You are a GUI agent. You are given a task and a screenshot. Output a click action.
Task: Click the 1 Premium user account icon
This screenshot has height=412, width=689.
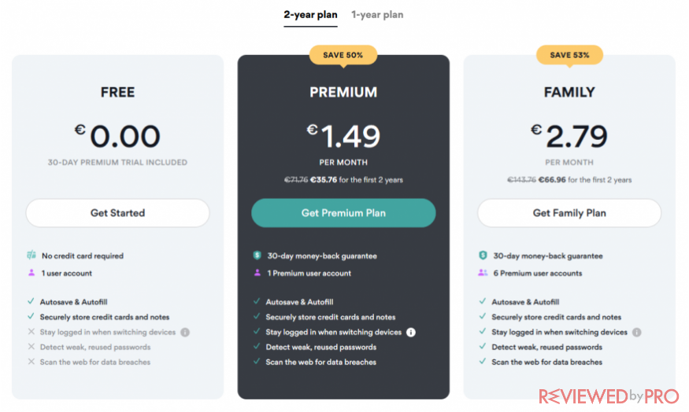257,273
